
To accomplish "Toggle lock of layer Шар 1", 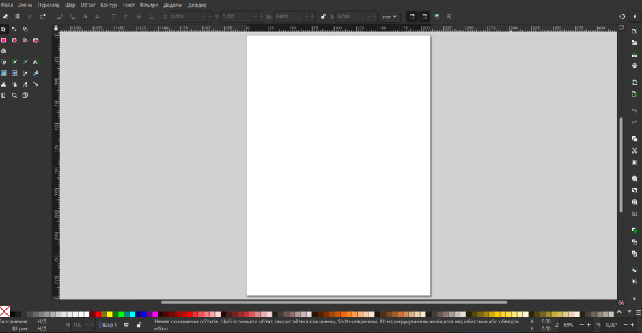I will tap(139, 325).
